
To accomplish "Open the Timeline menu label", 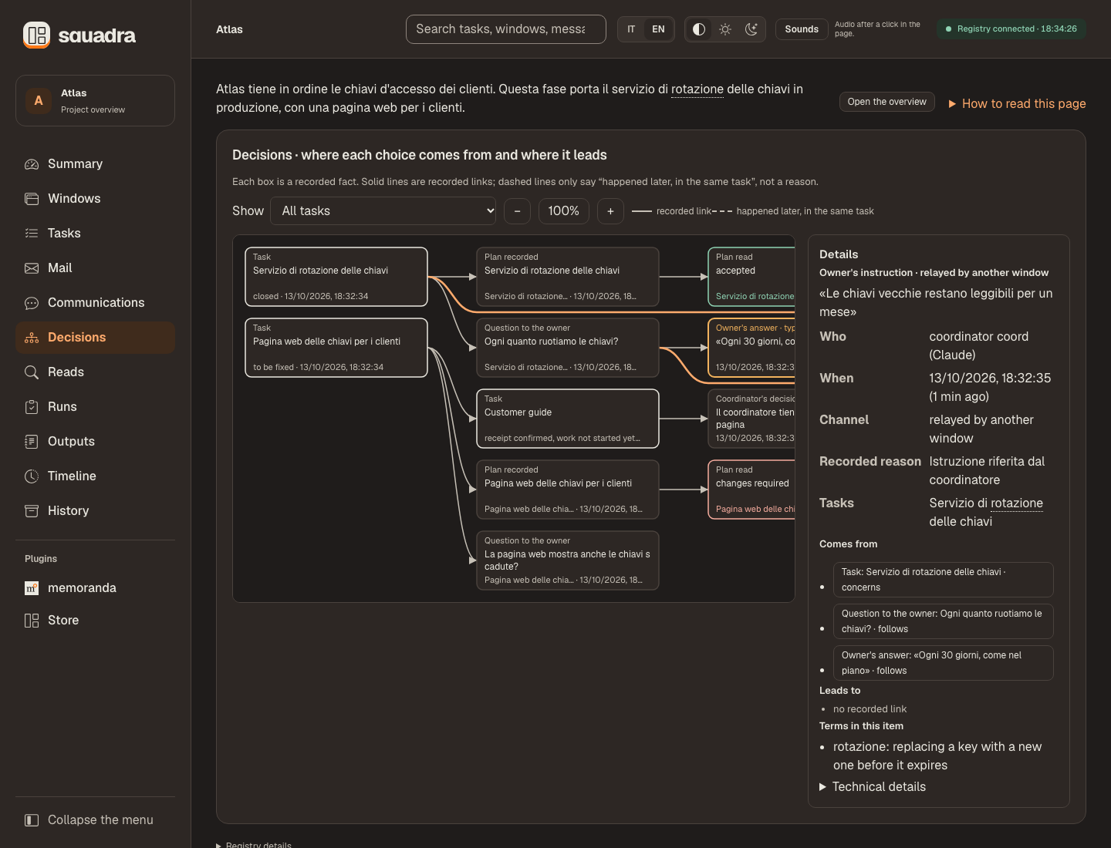I will coord(72,476).
